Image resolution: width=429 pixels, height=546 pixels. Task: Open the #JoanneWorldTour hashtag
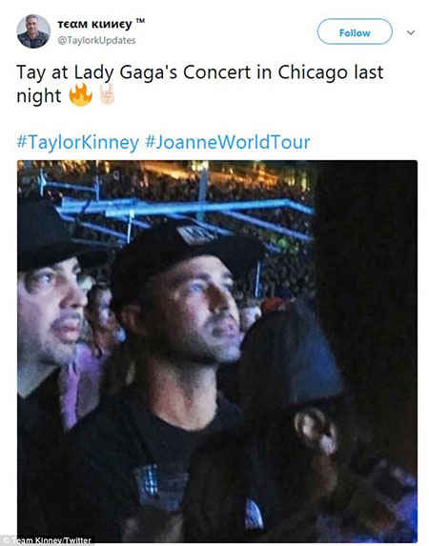coord(227,142)
